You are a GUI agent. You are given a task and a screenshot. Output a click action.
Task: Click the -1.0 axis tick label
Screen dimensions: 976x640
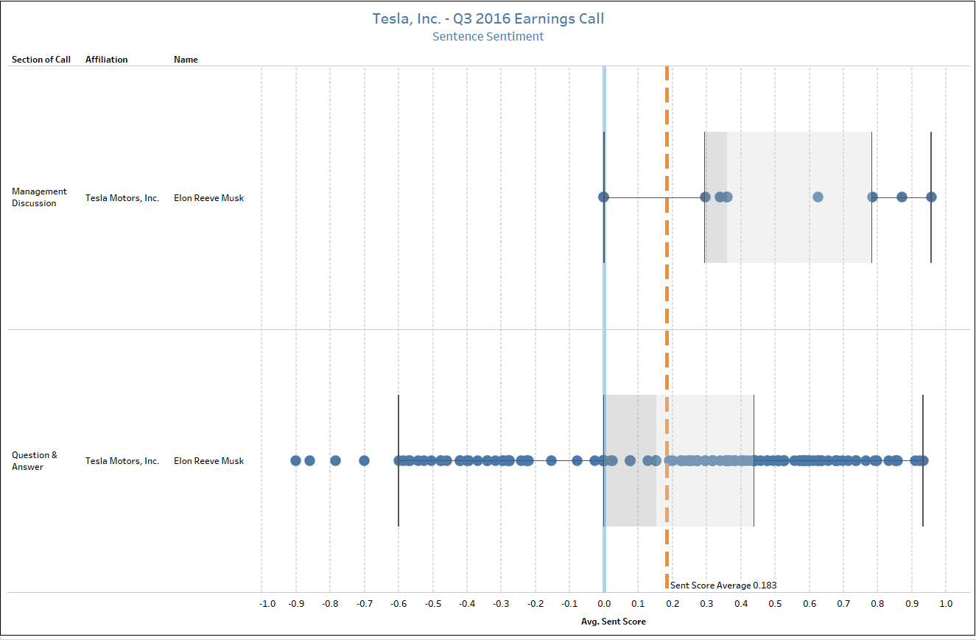point(267,604)
